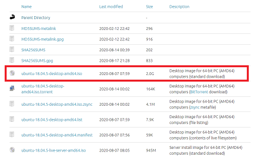Open the MD5SUMS-metalink.gpg file link

[42, 40]
